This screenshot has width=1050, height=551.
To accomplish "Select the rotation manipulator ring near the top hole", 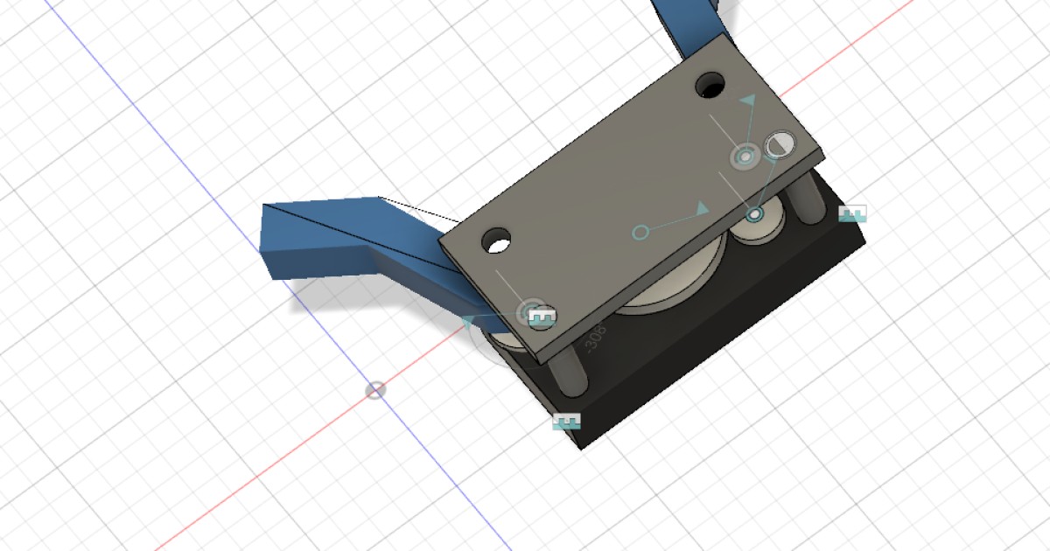I will click(743, 155).
